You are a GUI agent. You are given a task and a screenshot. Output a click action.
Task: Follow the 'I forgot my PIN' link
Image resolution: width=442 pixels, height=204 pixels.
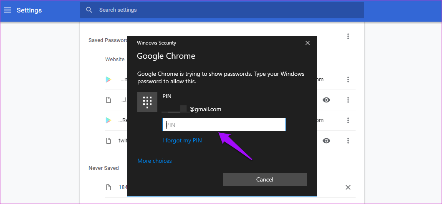point(182,140)
